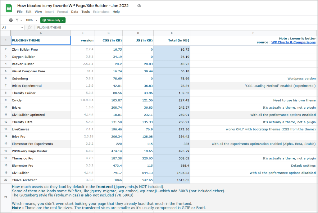Click the spreadsheet title text
The image size is (318, 213).
tap(73, 6)
